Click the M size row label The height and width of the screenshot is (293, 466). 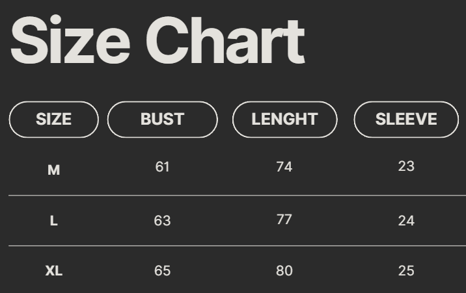[53, 170]
